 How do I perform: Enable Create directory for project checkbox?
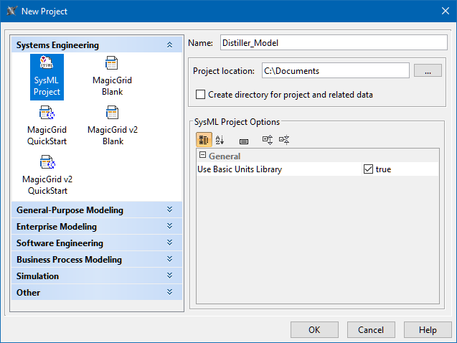201,95
